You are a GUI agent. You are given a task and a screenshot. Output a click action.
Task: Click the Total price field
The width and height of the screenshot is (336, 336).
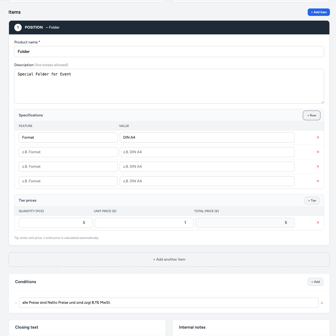[245, 223]
